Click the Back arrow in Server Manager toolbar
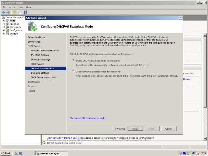This screenshot has height=156, width=208. point(4,12)
